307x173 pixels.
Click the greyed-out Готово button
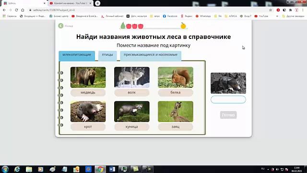coord(228,115)
